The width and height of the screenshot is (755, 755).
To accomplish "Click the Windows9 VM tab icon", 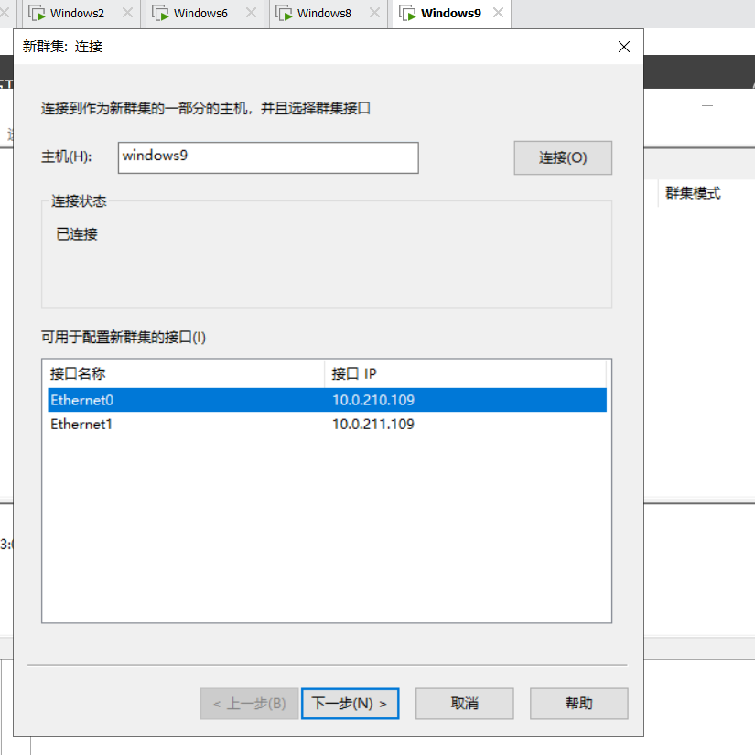I will coord(408,14).
